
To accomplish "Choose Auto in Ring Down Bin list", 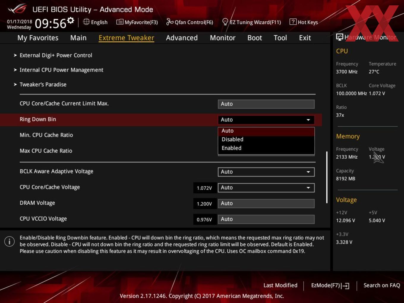I will (266, 131).
